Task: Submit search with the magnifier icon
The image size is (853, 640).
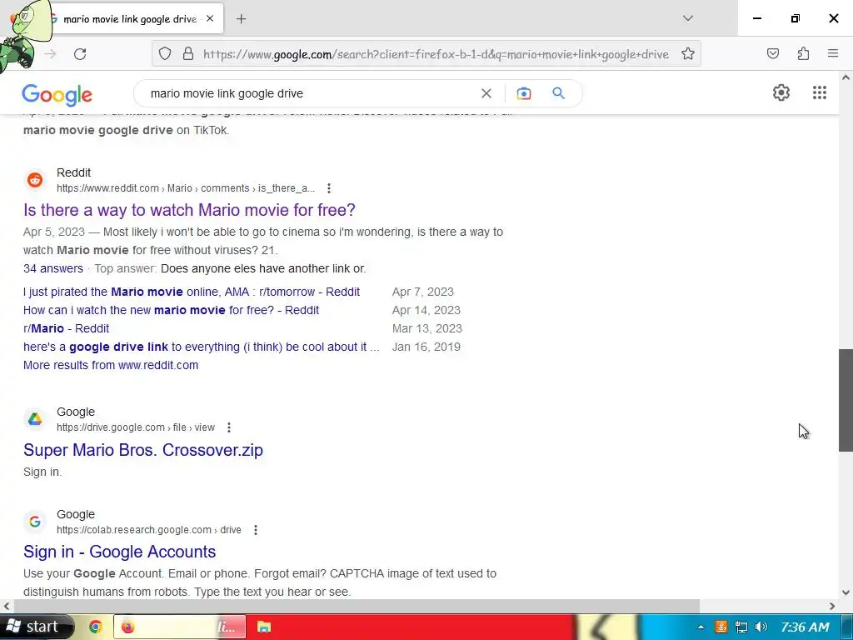Action: point(559,93)
